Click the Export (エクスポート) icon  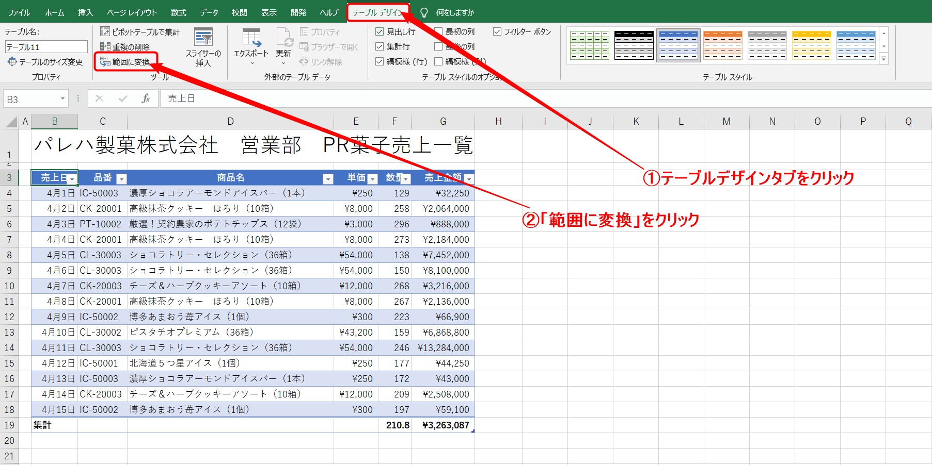(251, 38)
